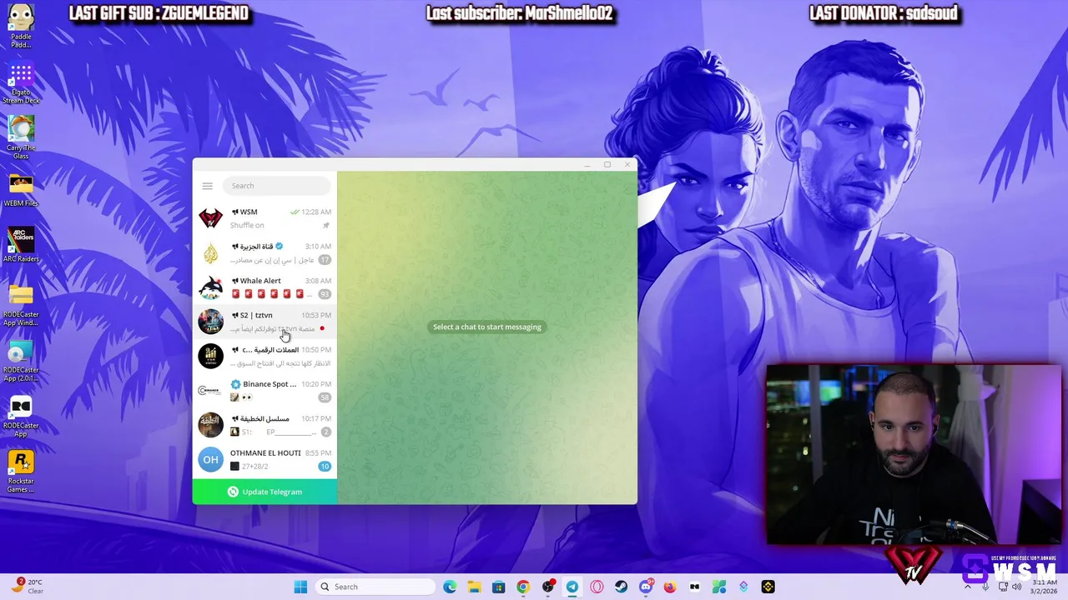Click the Whale Alert orca avatar

pos(211,287)
